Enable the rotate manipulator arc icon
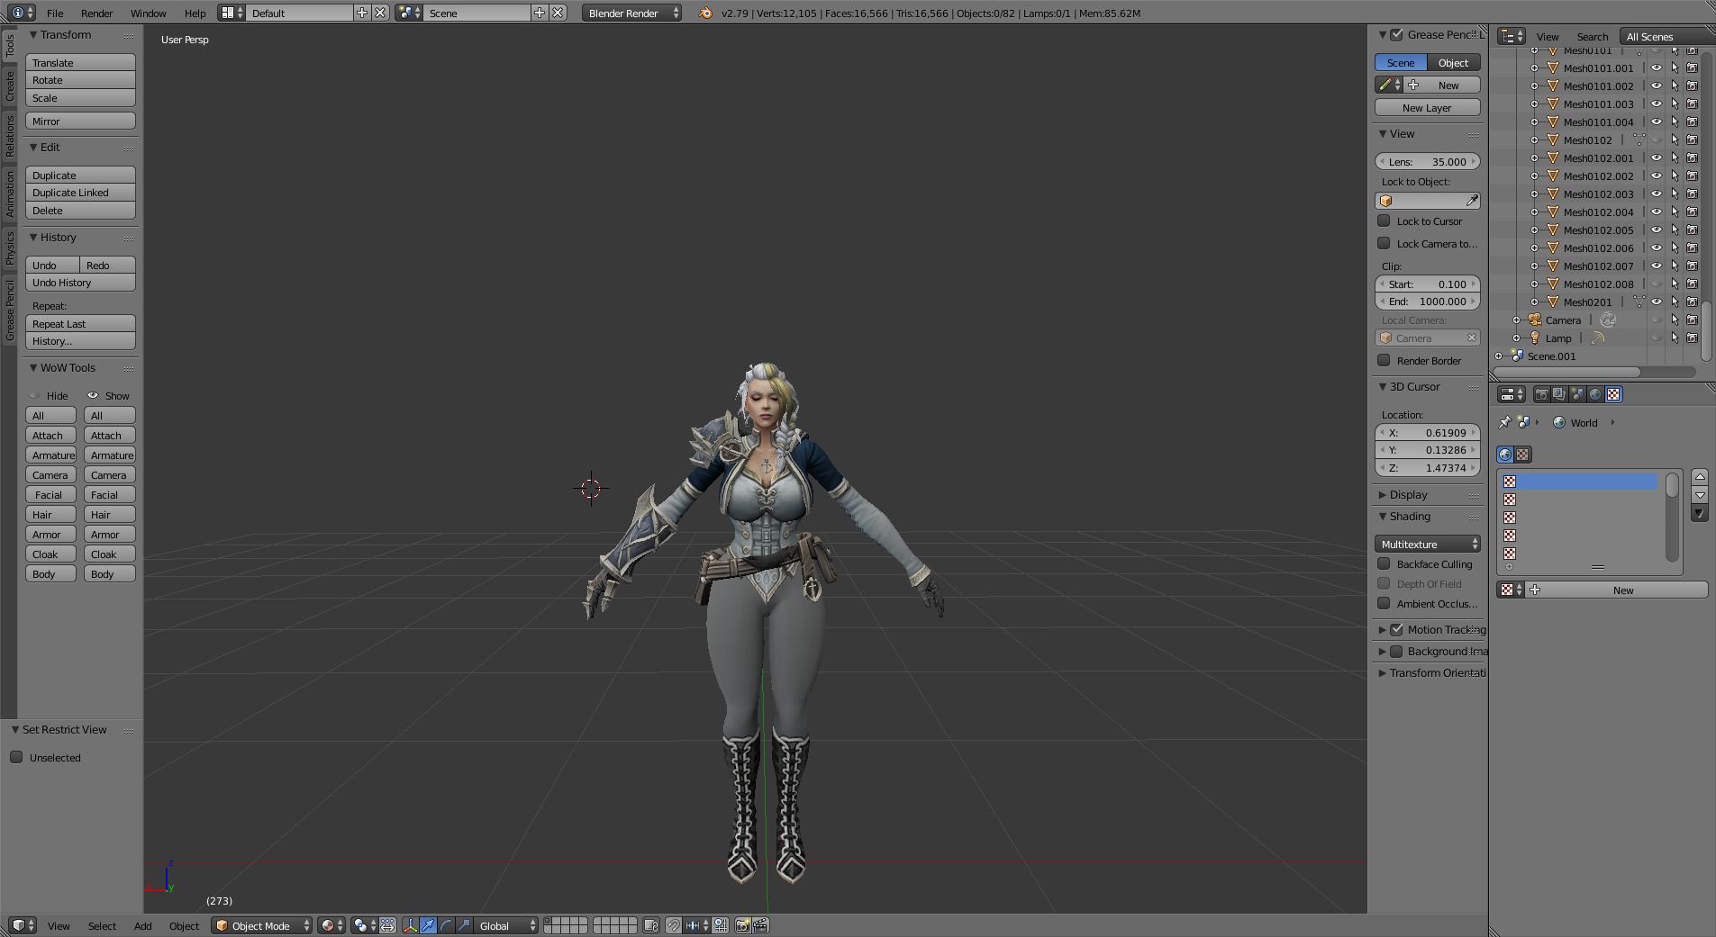This screenshot has width=1716, height=937. coord(446,925)
